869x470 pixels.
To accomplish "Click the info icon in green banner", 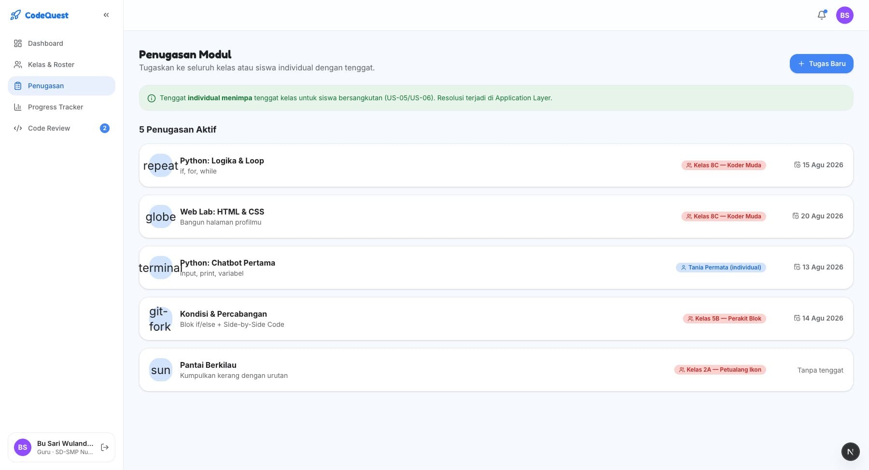I will pos(152,98).
